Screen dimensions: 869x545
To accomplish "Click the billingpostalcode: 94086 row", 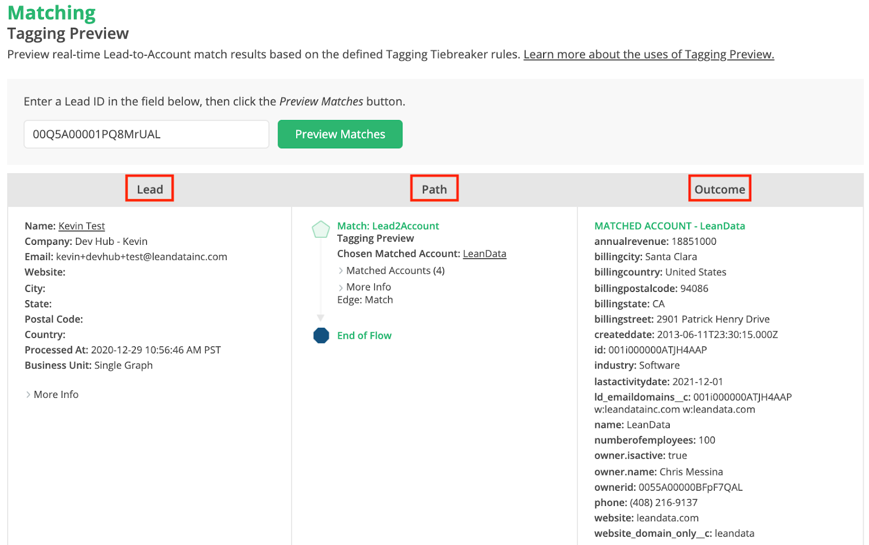I will point(651,288).
